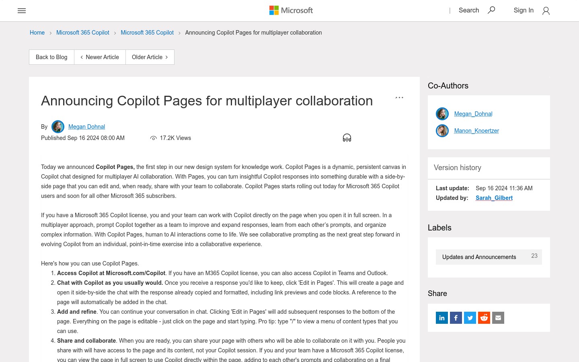Click the 17.2K Views count
Image resolution: width=579 pixels, height=362 pixels.
point(175,138)
